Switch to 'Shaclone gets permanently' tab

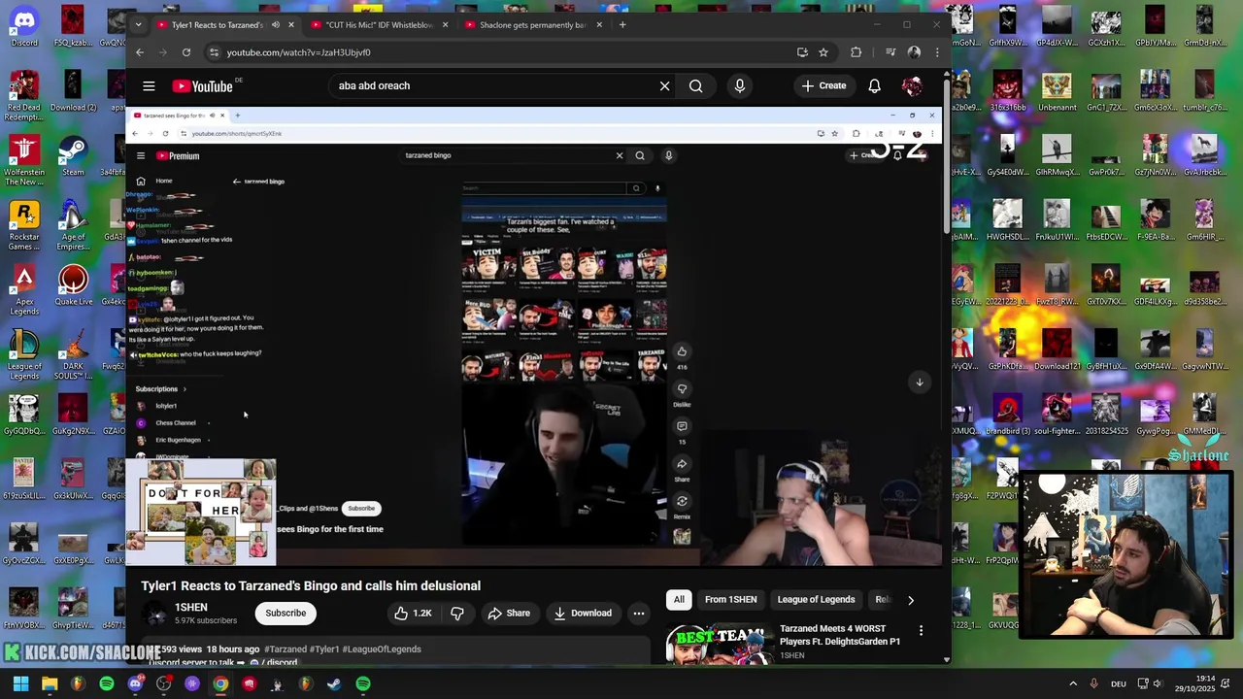pyautogui.click(x=532, y=24)
